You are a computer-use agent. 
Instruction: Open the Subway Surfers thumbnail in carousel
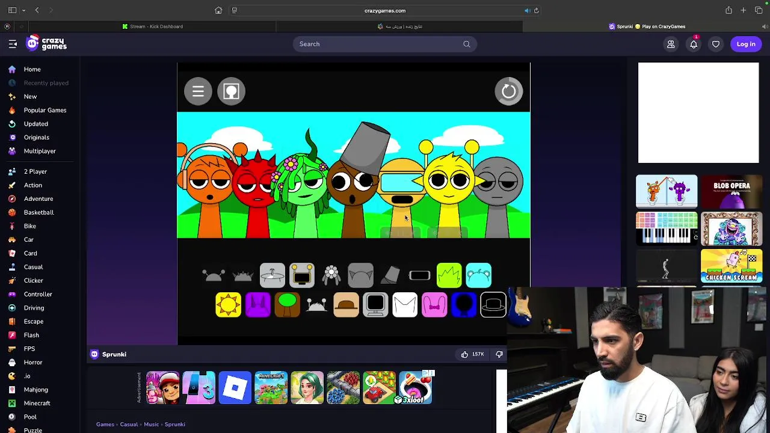(x=162, y=388)
